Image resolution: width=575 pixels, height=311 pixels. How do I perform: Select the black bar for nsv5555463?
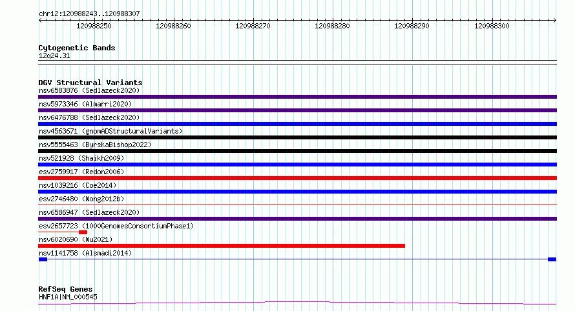pyautogui.click(x=297, y=151)
